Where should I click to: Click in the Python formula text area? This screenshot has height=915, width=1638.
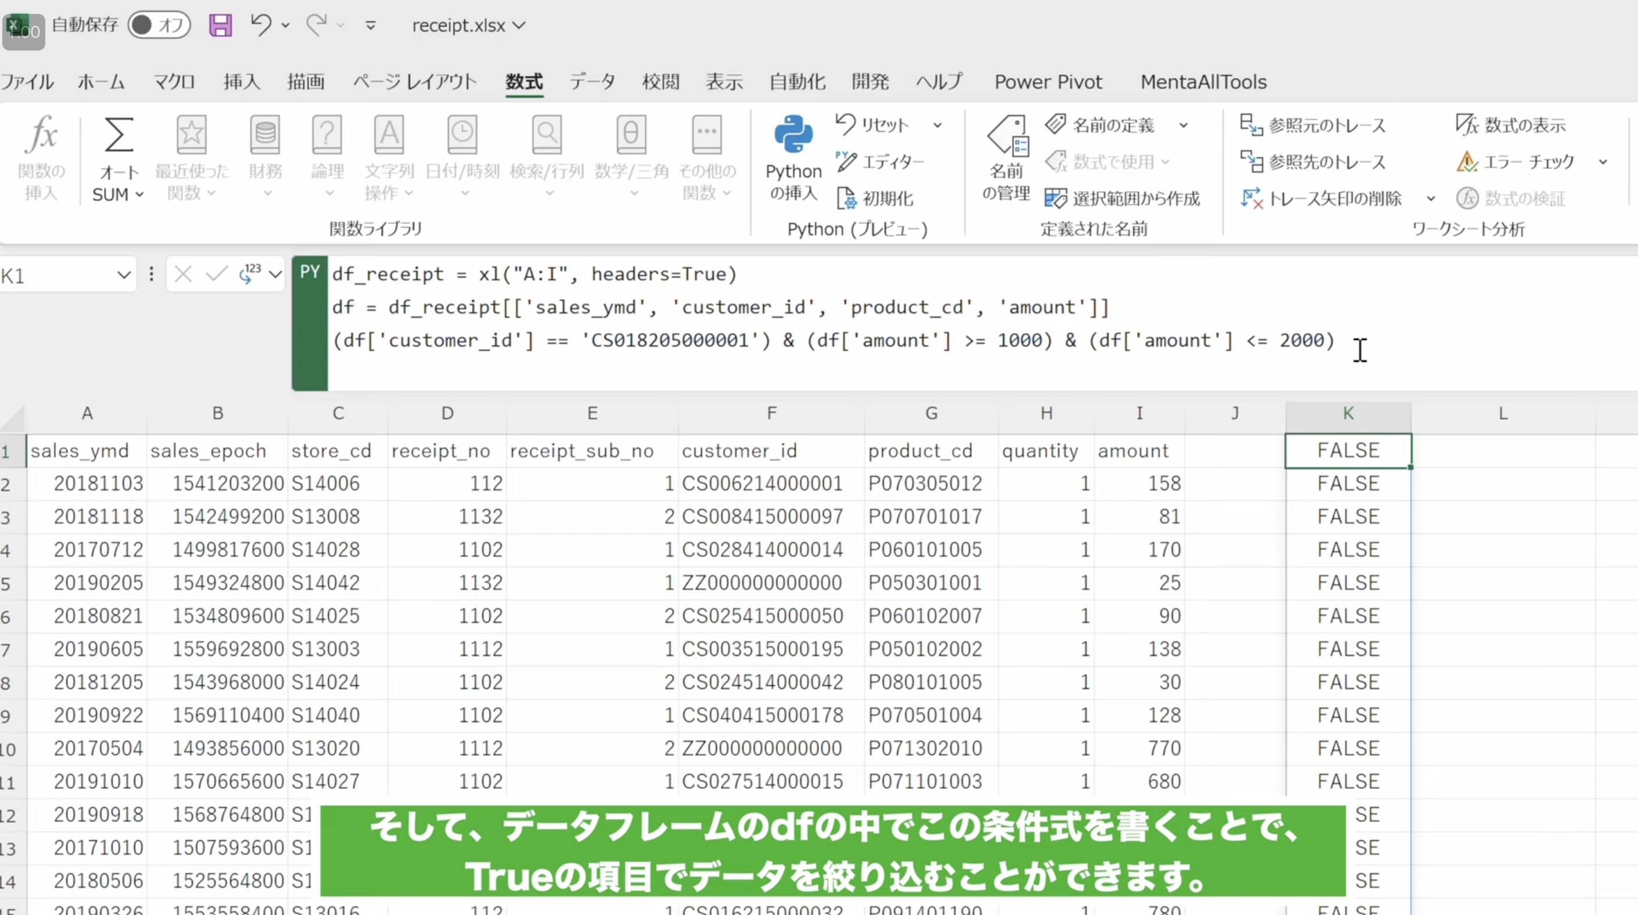pos(983,323)
